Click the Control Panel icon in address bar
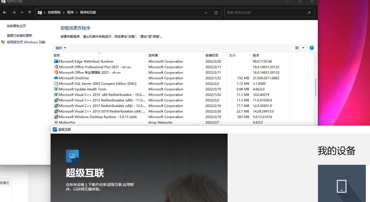370x202 pixels. (40, 12)
